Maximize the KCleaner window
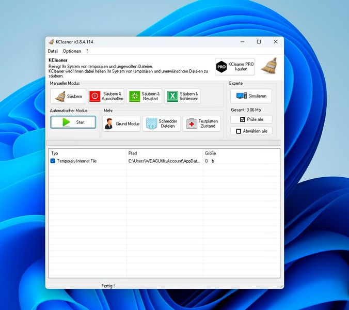This screenshot has height=310, width=349. 259,42
